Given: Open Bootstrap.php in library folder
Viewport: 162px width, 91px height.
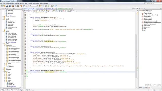Looking at the screenshot, I should coord(11,21).
